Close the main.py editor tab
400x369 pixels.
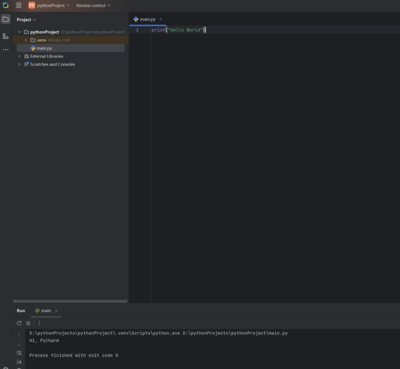[x=161, y=19]
